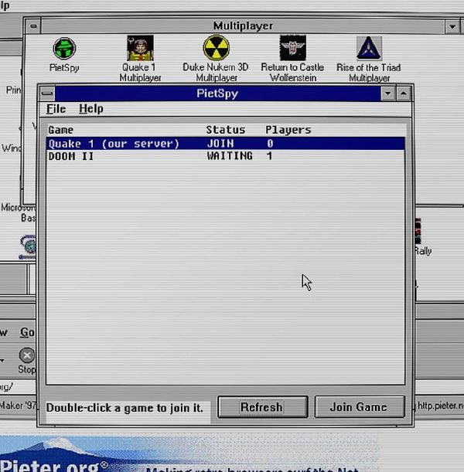Open the PietSpy window control menu box
The image size is (464, 472).
pyautogui.click(x=47, y=93)
